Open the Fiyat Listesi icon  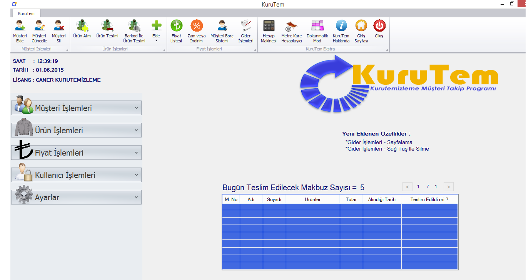point(177,26)
